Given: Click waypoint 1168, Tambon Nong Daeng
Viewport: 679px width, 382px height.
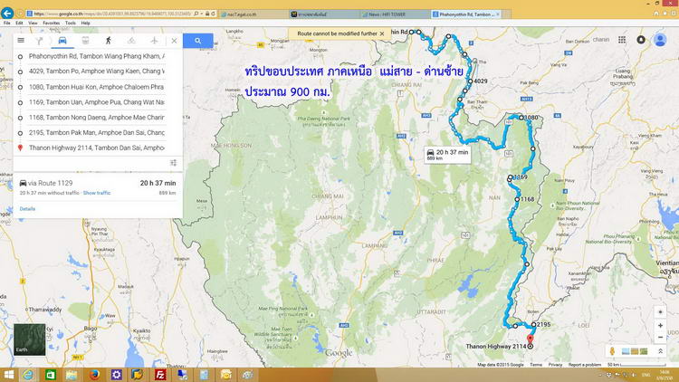Looking at the screenshot, I should (x=97, y=118).
